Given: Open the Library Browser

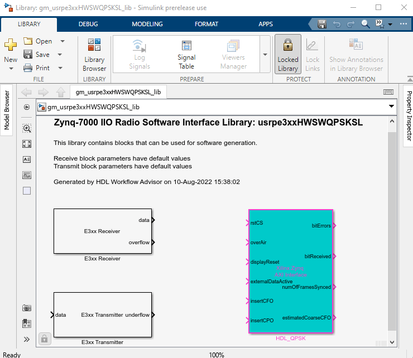Looking at the screenshot, I should coord(94,55).
